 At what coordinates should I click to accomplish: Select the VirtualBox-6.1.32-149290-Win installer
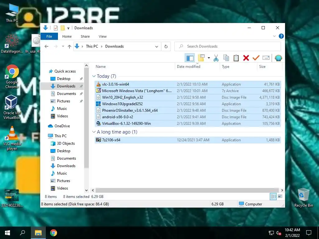188,123
